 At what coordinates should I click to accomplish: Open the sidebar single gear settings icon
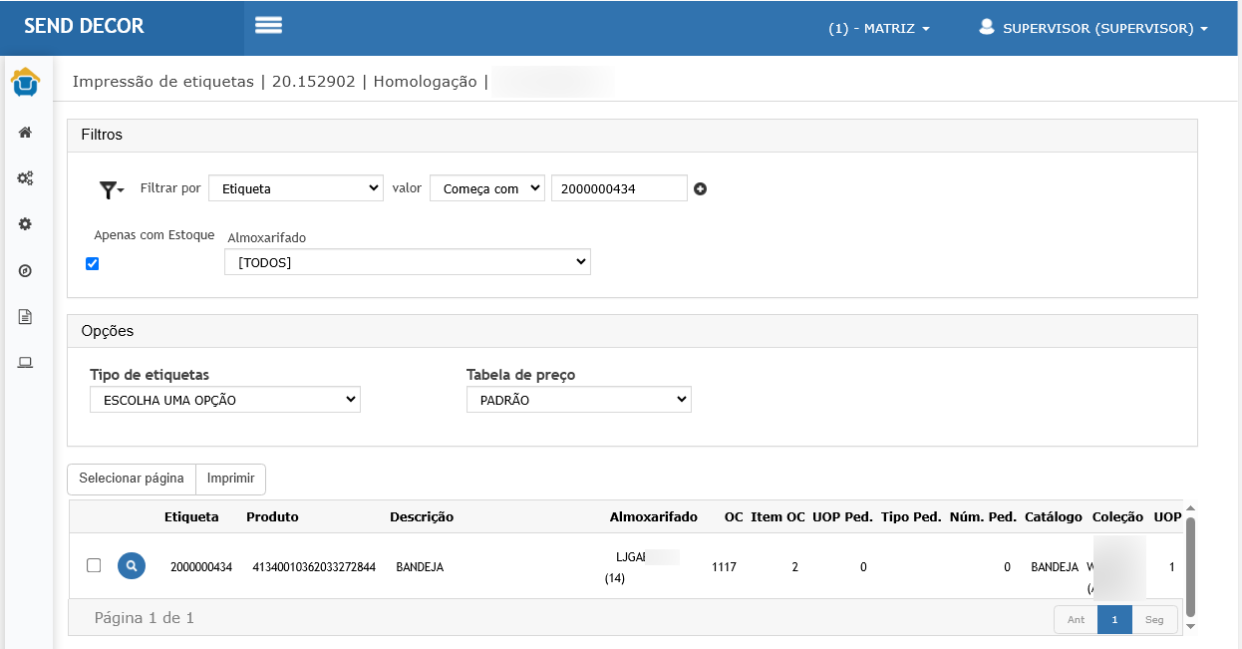(26, 224)
